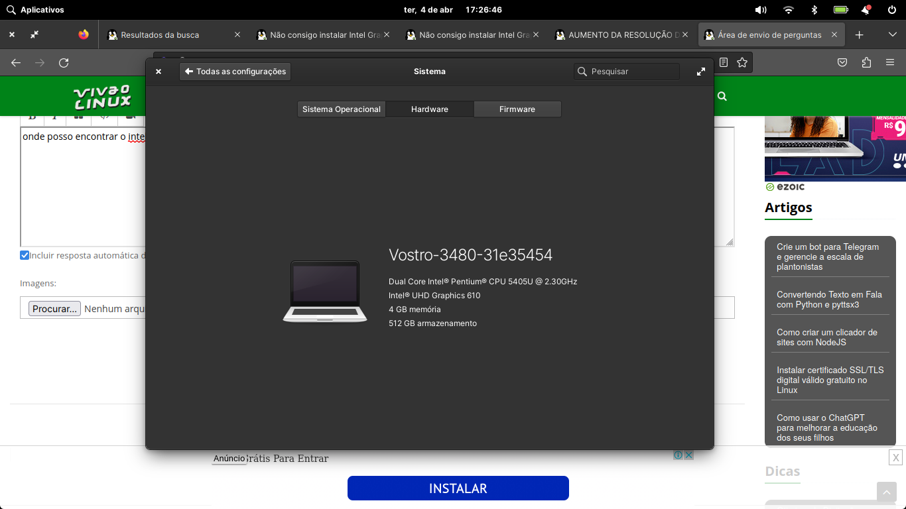Open the Wi-Fi network indicator
The image size is (906, 509).
788,10
